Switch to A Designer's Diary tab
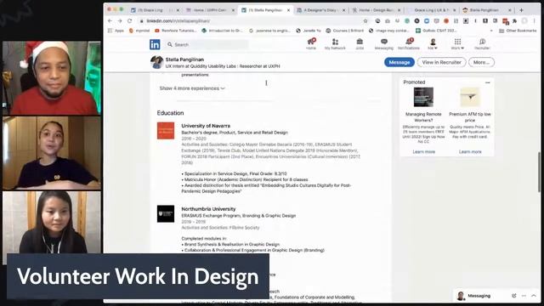544x306 pixels. point(320,10)
